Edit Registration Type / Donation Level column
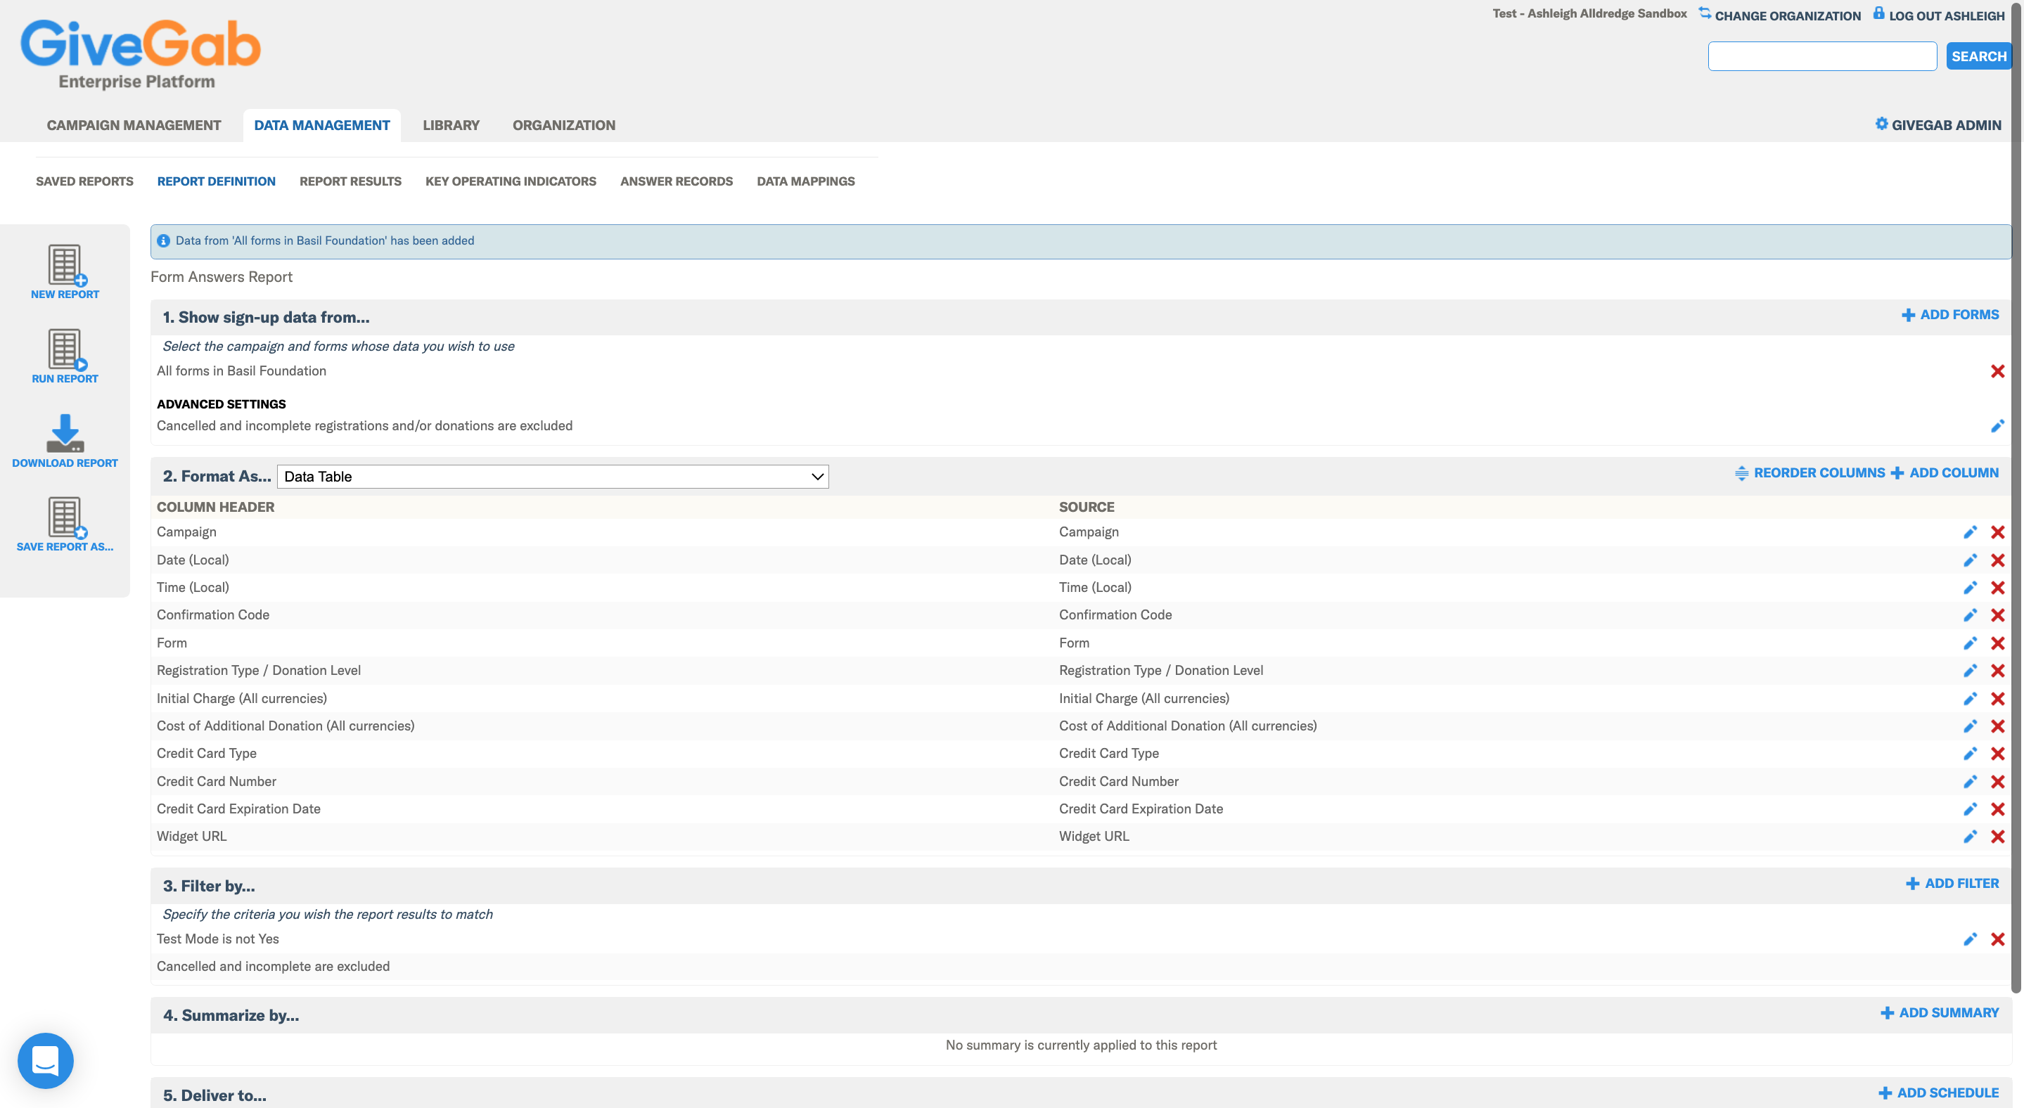Viewport: 2024px width, 1108px height. coord(1970,671)
